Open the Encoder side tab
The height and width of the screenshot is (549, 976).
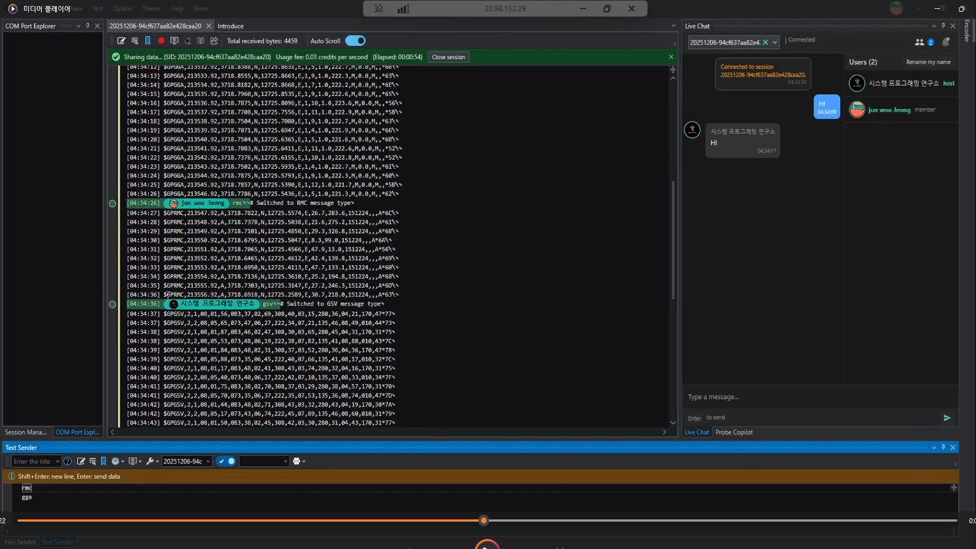[x=967, y=31]
